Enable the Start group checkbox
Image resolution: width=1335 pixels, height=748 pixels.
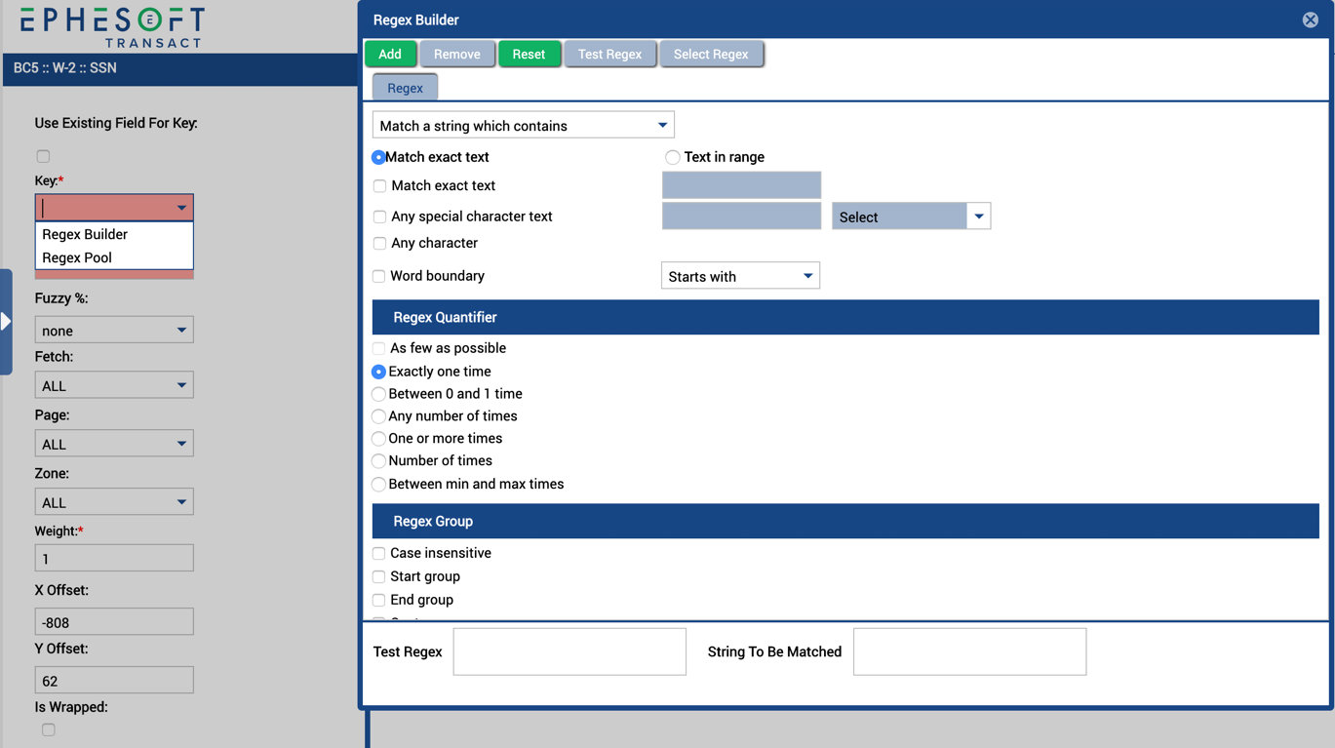coord(378,576)
